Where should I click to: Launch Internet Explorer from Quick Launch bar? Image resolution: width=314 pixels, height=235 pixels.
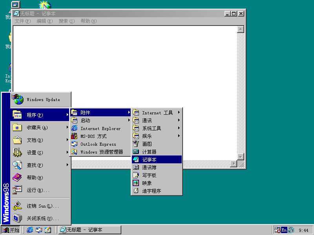tap(30, 230)
